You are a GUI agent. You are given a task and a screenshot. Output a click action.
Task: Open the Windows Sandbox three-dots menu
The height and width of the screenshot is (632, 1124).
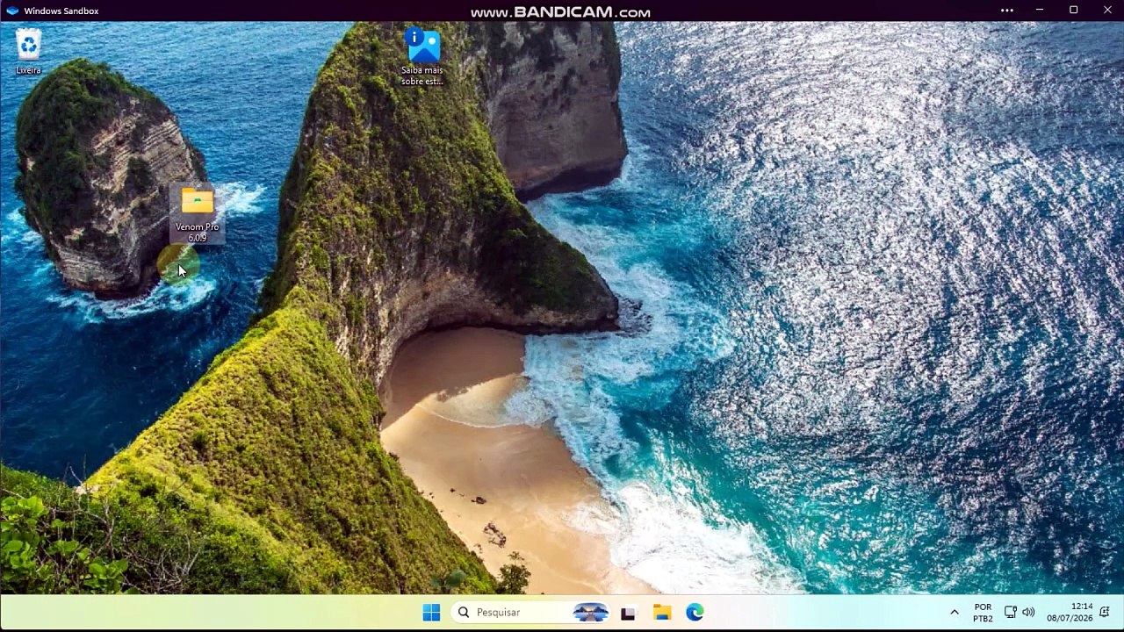tap(1007, 11)
